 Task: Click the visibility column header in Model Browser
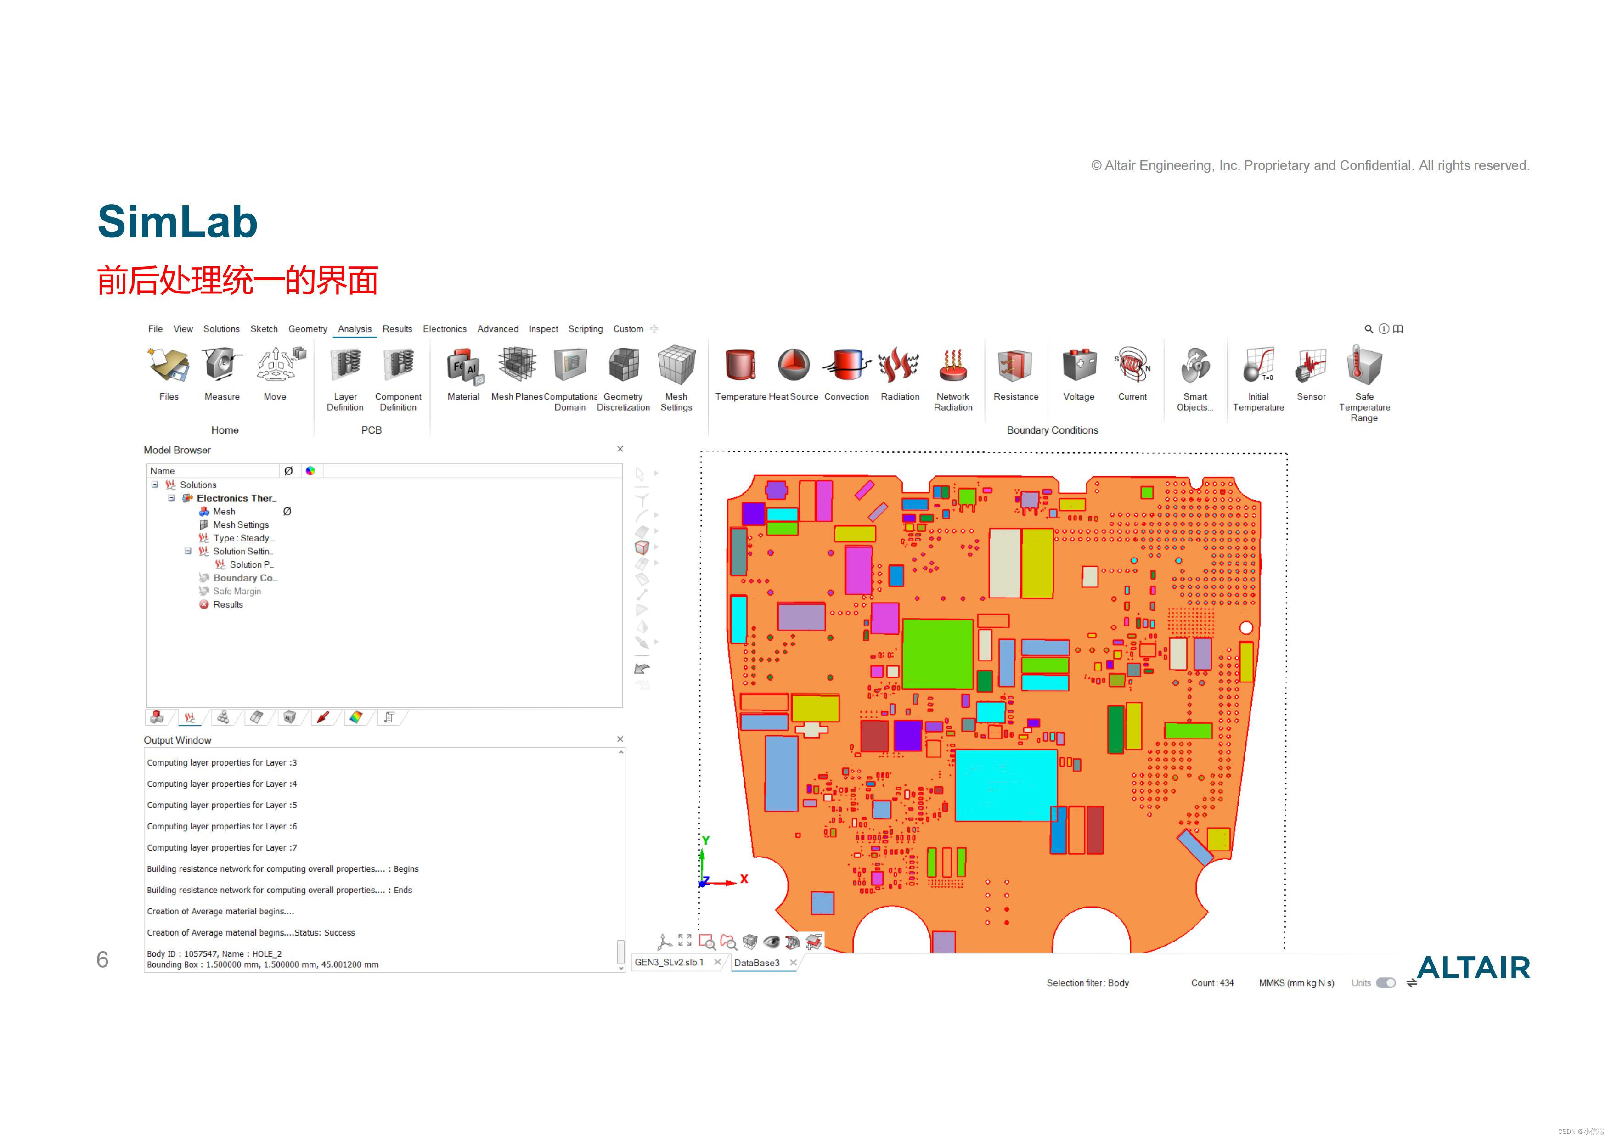[288, 471]
